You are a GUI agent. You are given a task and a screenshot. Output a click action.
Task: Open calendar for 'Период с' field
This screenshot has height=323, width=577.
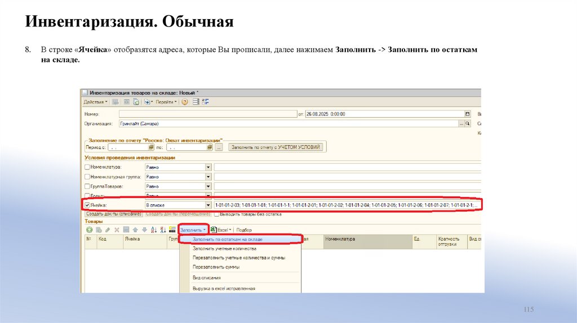(147, 147)
